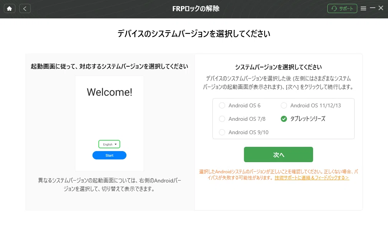The image size is (388, 230).
Task: Click the right panel システムバージョンを選択してください heading
Action: click(279, 67)
